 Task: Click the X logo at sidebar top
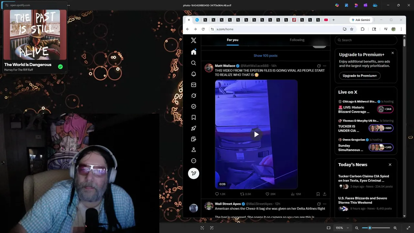(x=193, y=40)
